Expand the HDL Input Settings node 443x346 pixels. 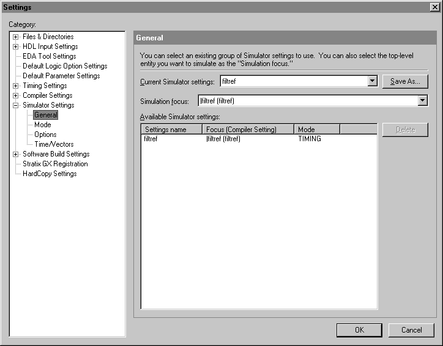point(16,46)
